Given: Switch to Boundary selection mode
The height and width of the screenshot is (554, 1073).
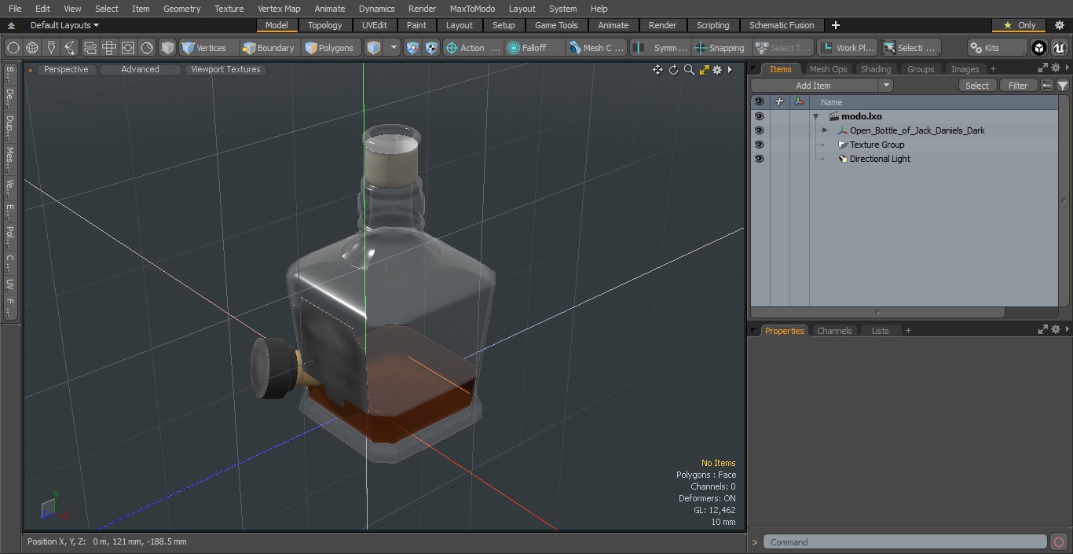Looking at the screenshot, I should (x=269, y=48).
